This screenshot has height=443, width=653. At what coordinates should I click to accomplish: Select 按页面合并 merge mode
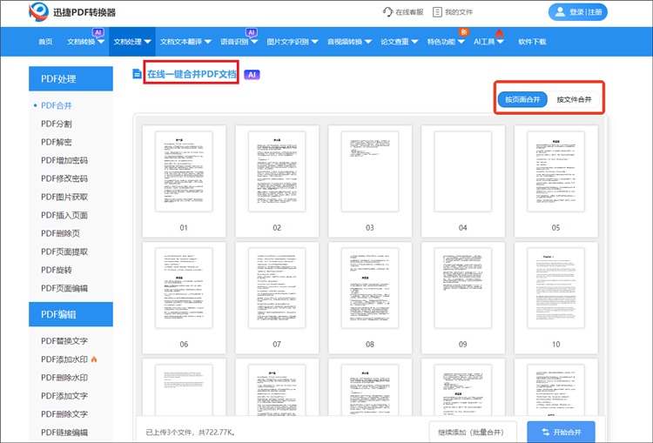(x=523, y=100)
